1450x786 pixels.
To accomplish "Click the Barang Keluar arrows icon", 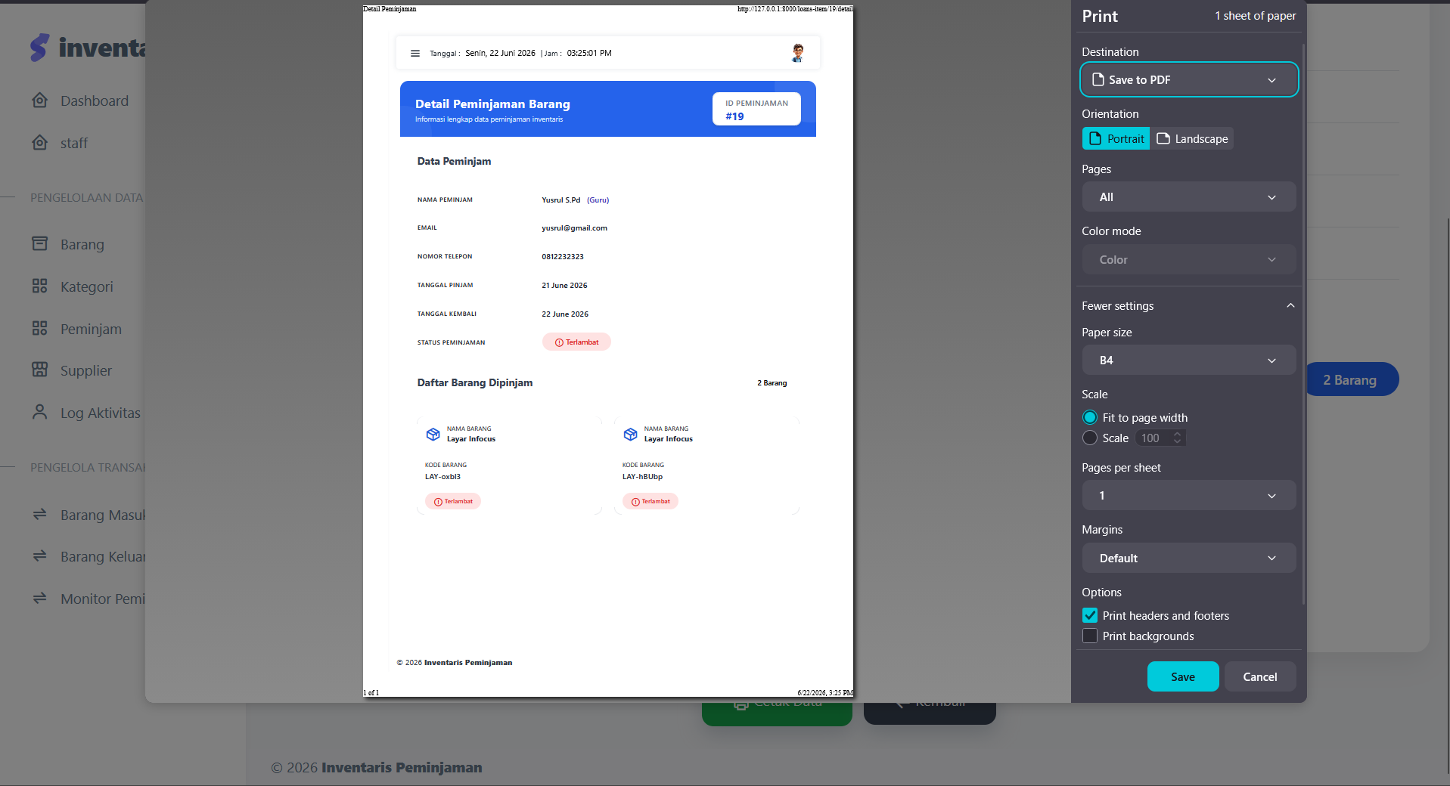I will [40, 555].
